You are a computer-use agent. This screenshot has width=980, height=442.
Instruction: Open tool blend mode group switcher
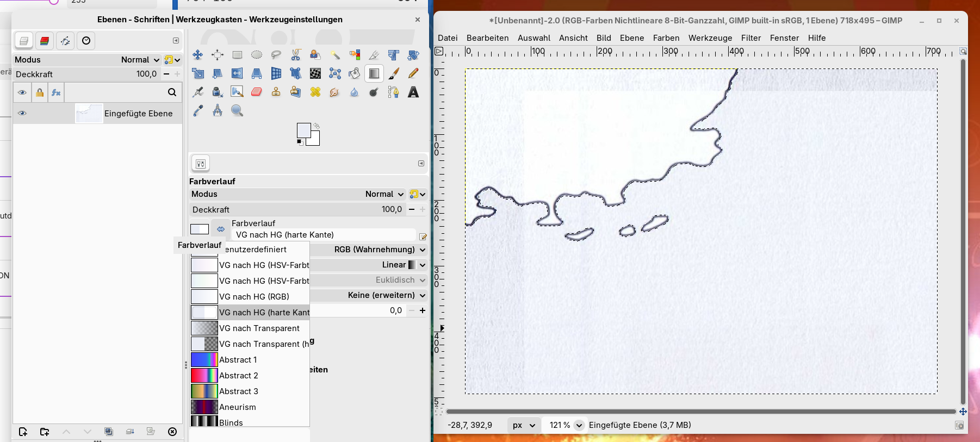tap(418, 194)
